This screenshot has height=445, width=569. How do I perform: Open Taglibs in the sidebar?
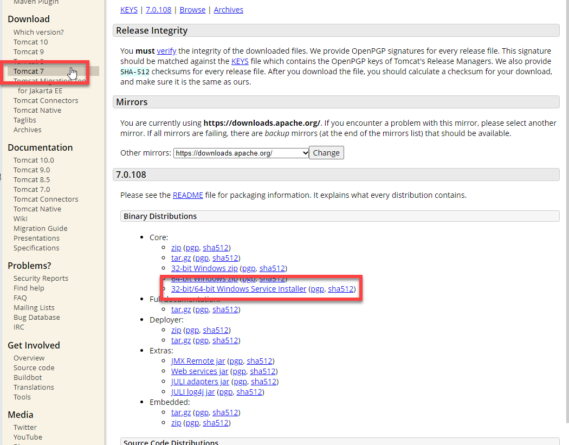[x=25, y=120]
